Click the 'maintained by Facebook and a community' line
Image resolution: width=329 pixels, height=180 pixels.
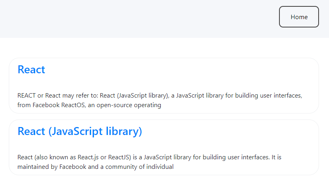[96, 166]
